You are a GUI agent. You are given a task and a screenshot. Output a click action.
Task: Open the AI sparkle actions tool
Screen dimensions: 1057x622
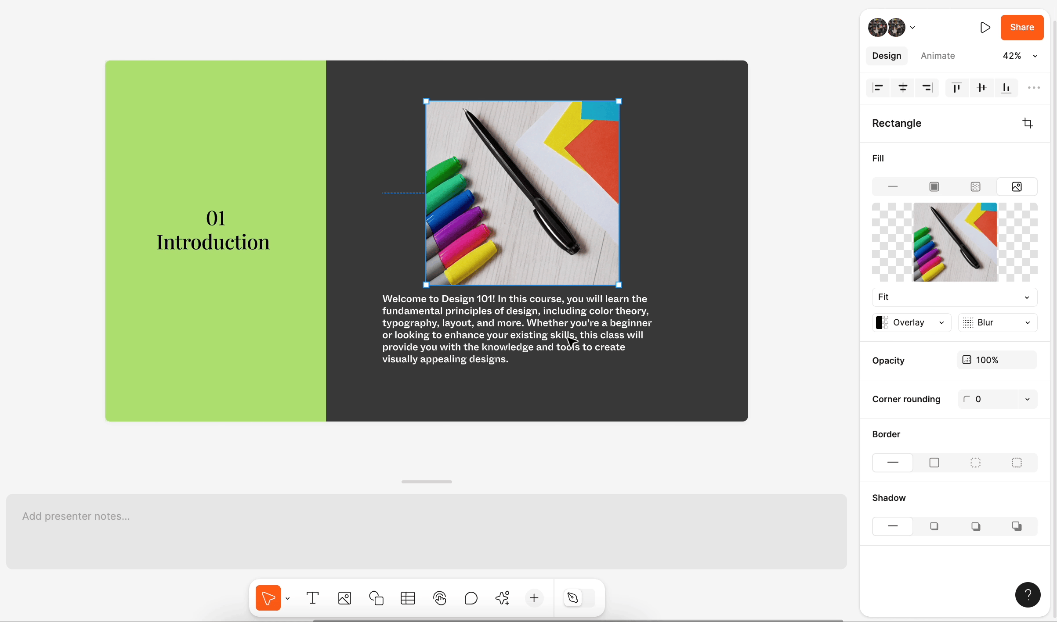[503, 598]
